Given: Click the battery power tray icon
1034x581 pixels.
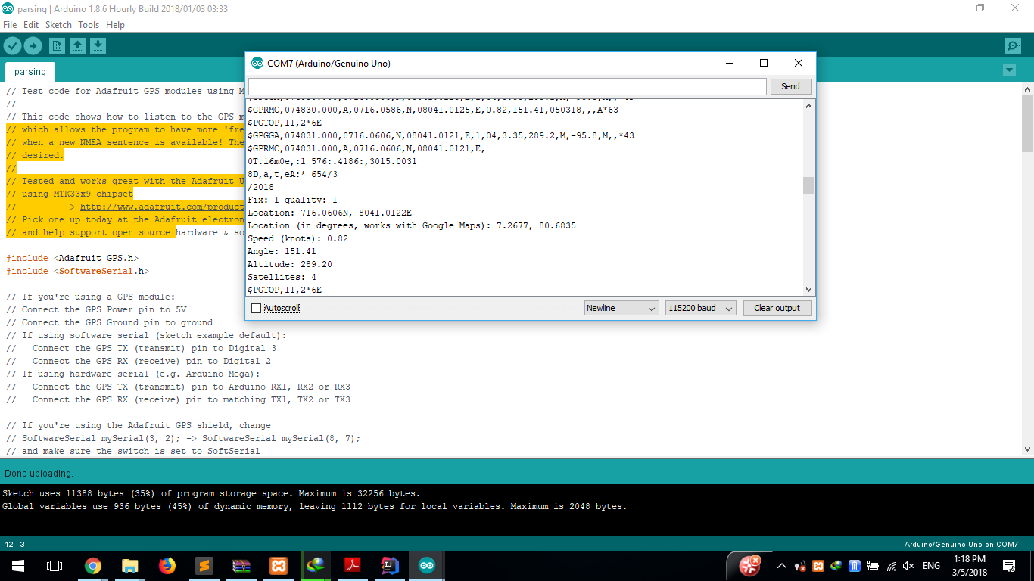Looking at the screenshot, I should click(x=873, y=566).
